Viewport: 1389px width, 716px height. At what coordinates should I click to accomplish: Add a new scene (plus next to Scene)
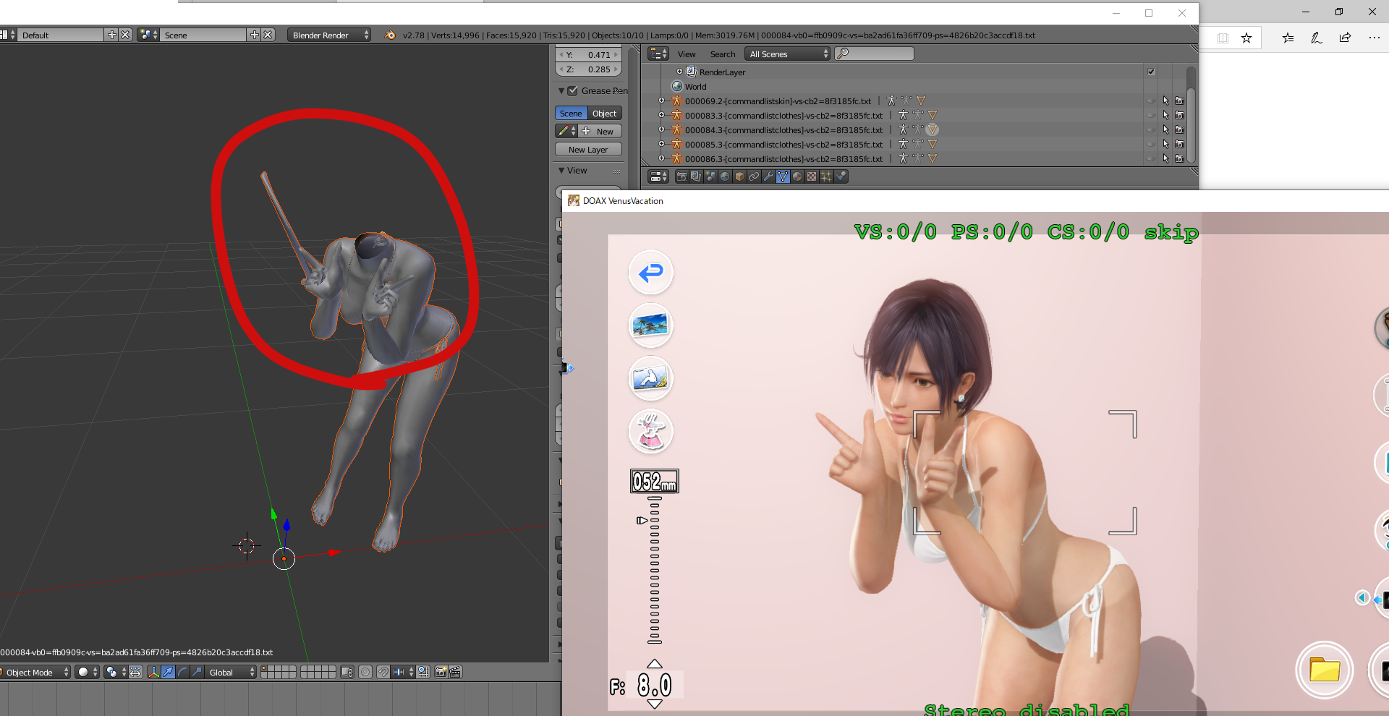pyautogui.click(x=254, y=35)
